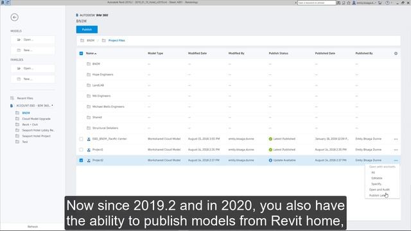The image size is (411, 231).
Task: Click the BNIM folder icon in file list
Action: 89,64
